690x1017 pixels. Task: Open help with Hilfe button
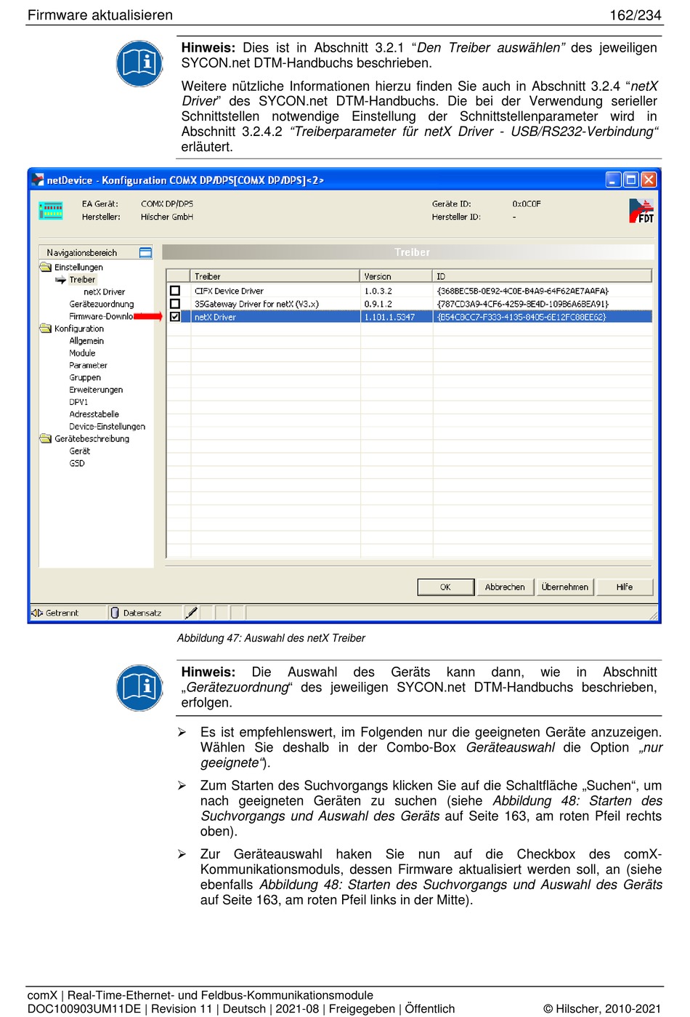click(x=625, y=587)
